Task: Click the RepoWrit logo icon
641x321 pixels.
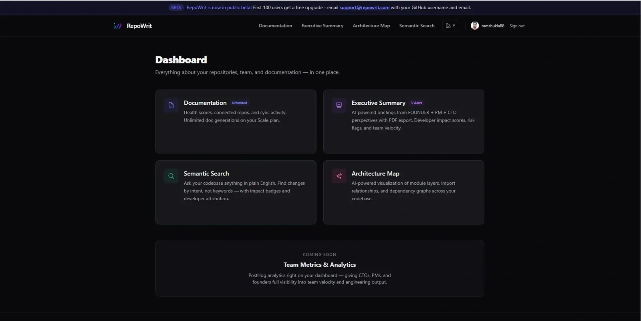Action: (117, 26)
